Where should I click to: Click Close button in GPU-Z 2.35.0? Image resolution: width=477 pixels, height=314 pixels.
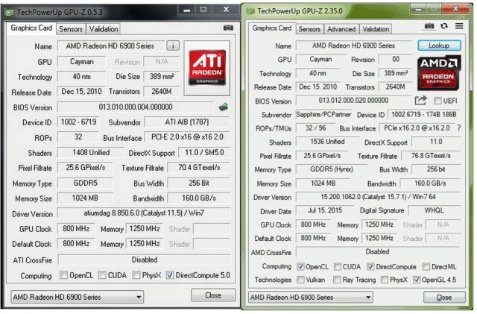point(444,298)
